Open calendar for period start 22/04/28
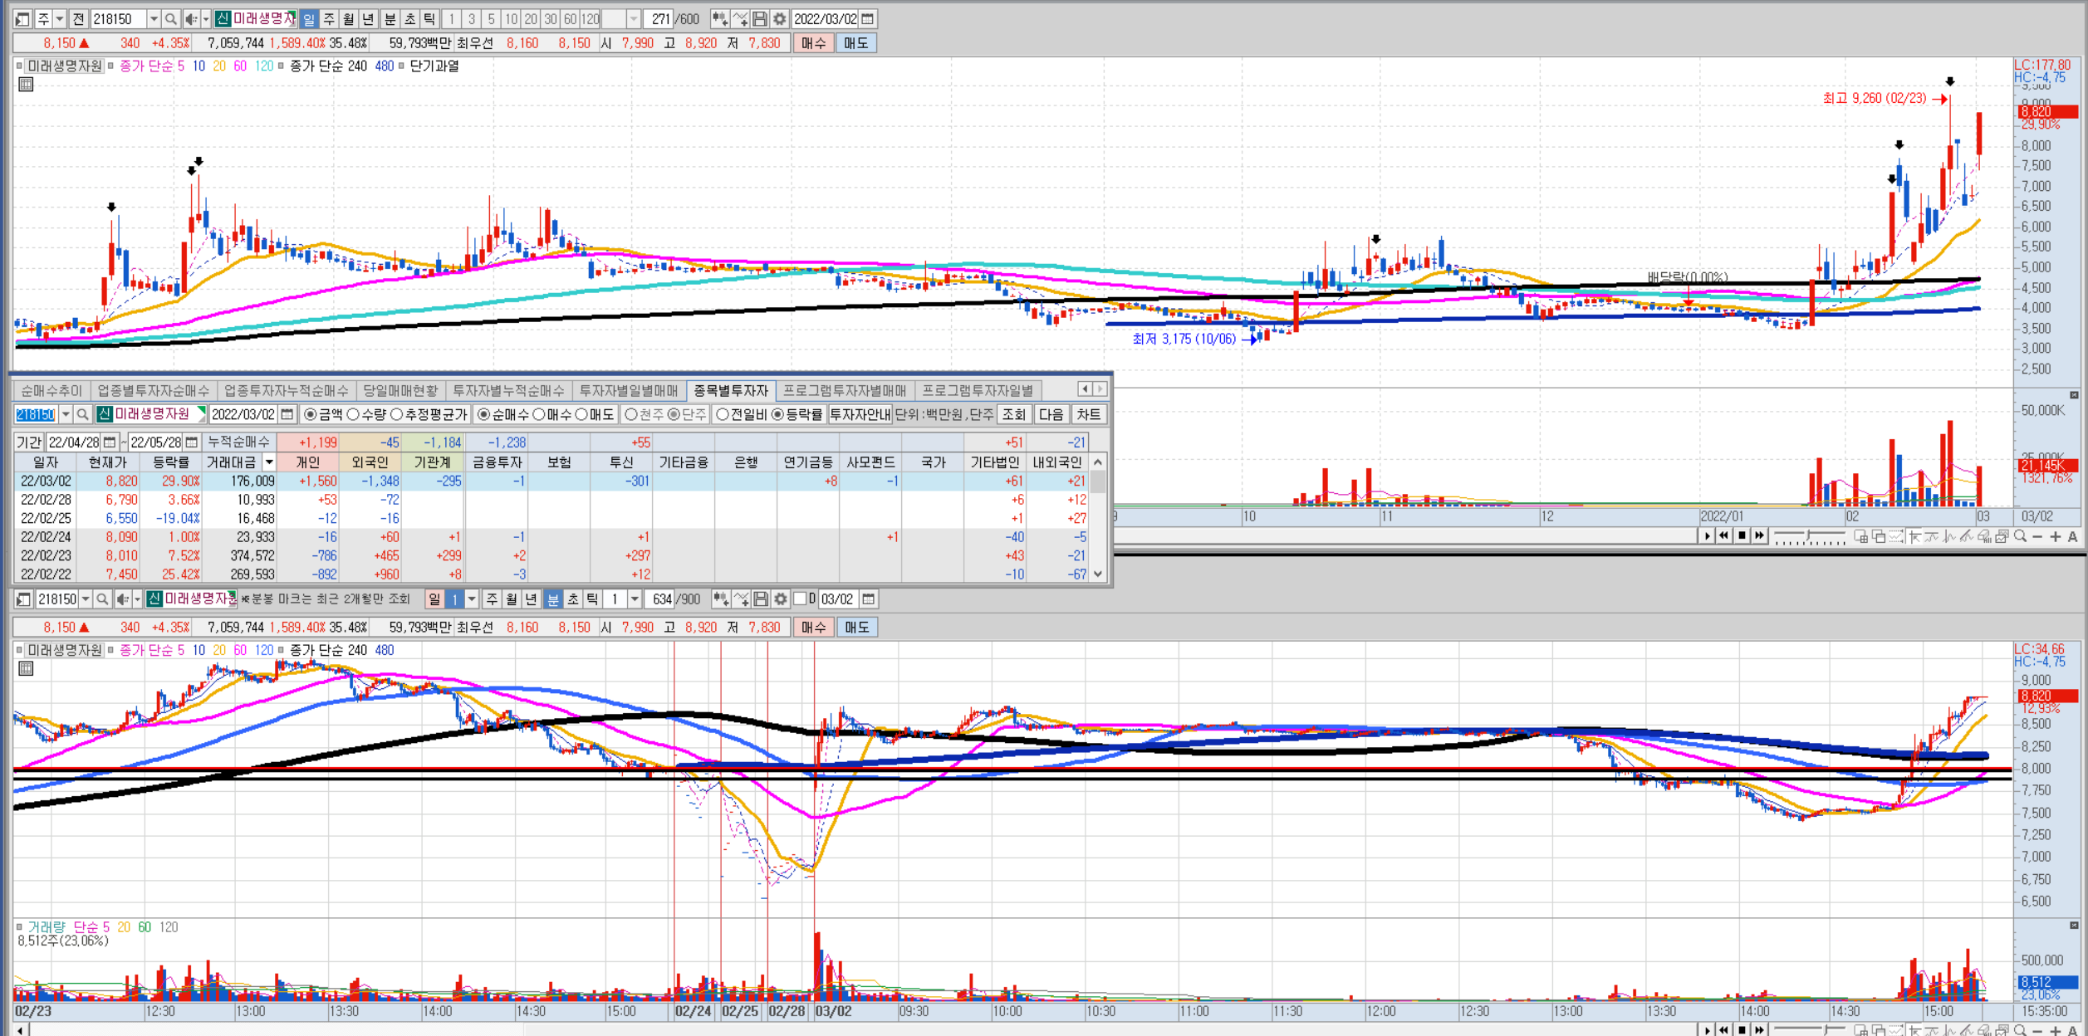This screenshot has width=2088, height=1036. click(x=110, y=442)
